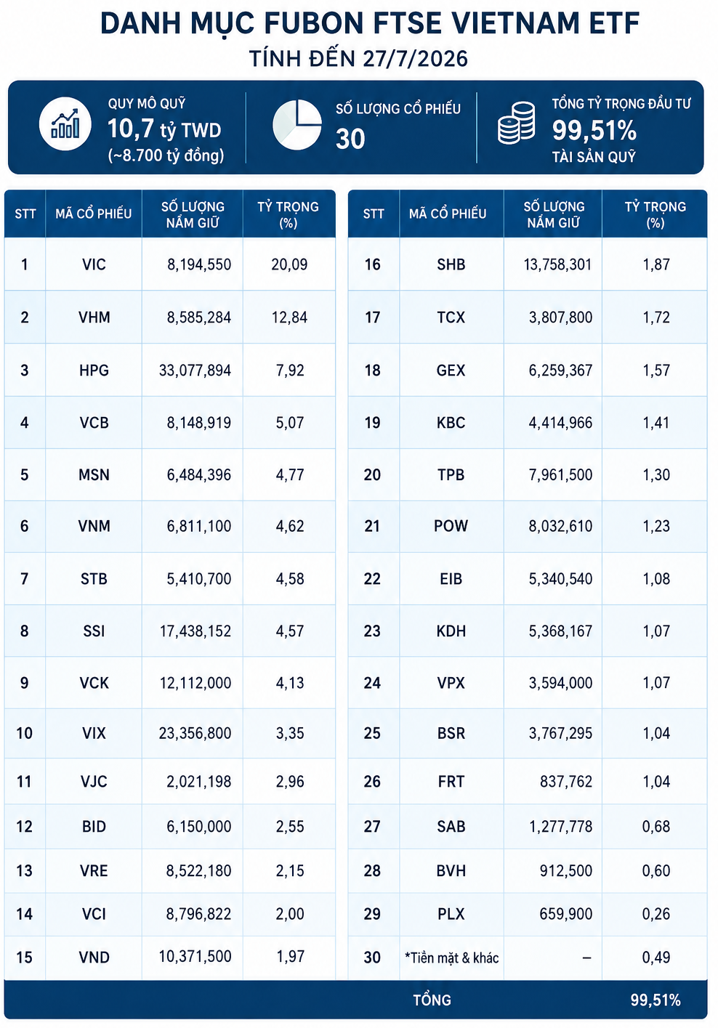Click the right table MÃ CỔ PHIẾU header
Screen dimensions: 718x1028
pyautogui.click(x=448, y=214)
